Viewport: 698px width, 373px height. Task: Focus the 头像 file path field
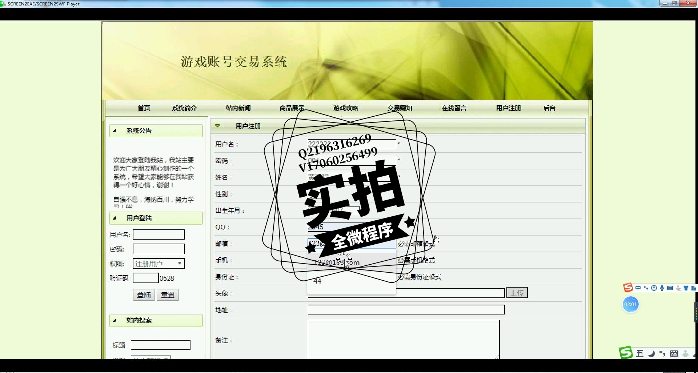click(406, 293)
